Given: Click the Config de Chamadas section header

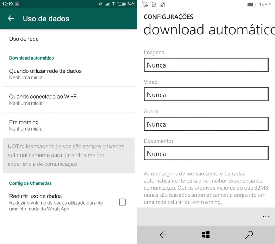Looking at the screenshot, I should pyautogui.click(x=30, y=183).
